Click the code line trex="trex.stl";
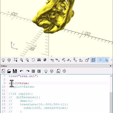The width and height of the screenshot is (113, 113). click(x=24, y=76)
